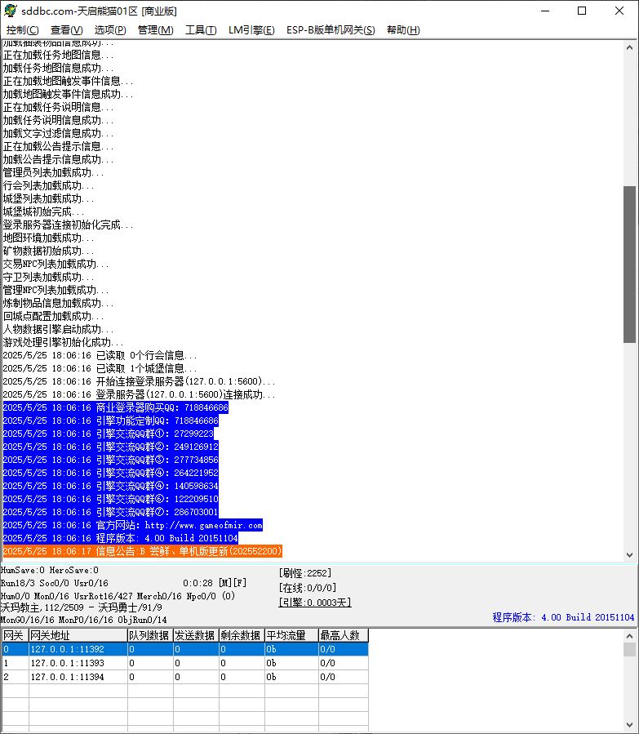
Task: Click log line 游戏处理引擎初始化成功
Action: (x=63, y=342)
